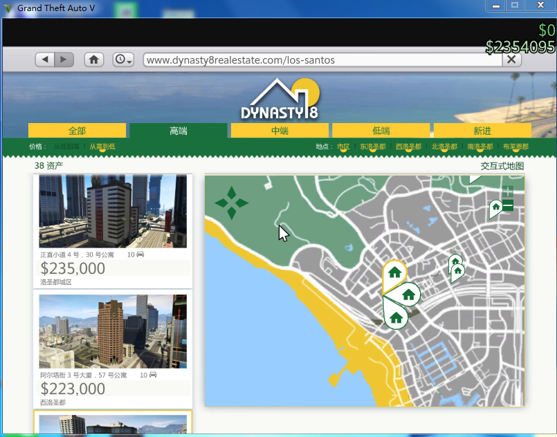
Task: Click the Grand Theft Auto V window icon
Action: [8, 8]
